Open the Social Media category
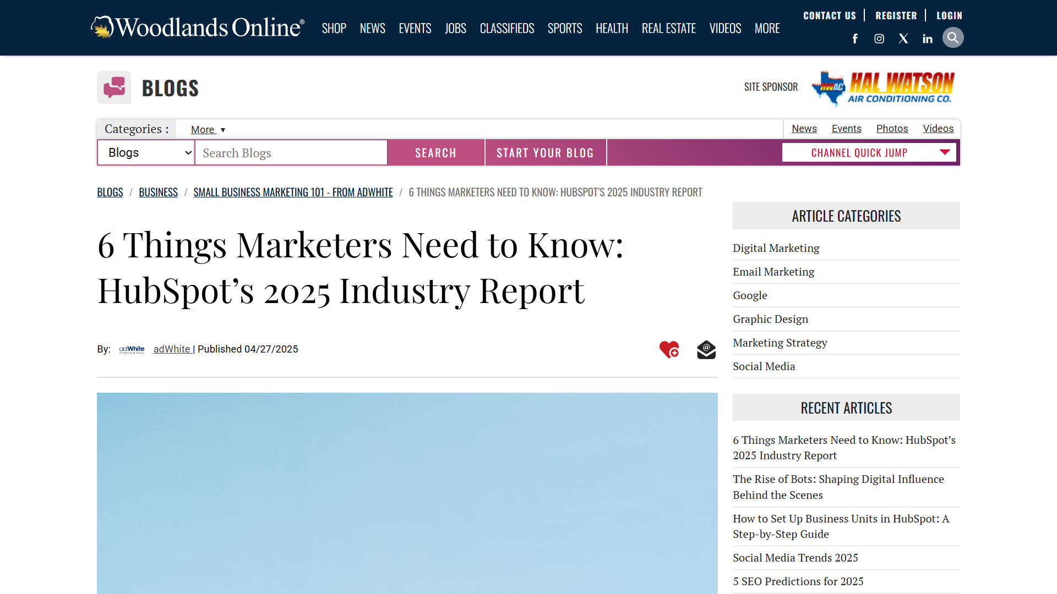 coord(764,366)
